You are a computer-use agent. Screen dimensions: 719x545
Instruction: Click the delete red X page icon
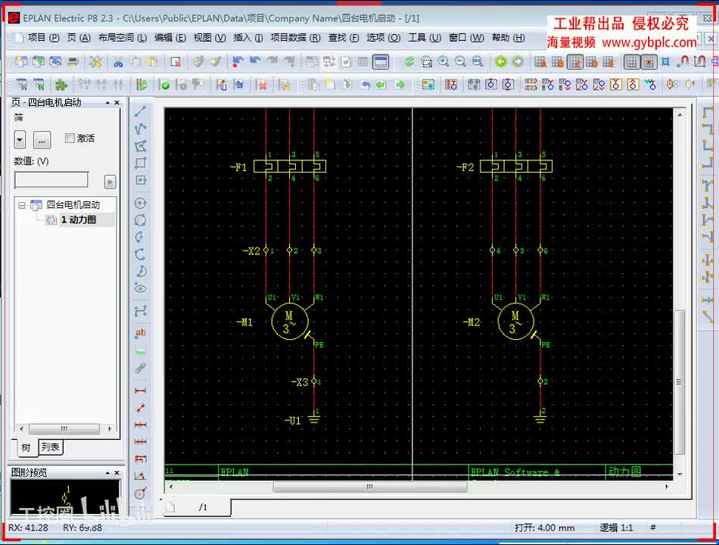[261, 85]
